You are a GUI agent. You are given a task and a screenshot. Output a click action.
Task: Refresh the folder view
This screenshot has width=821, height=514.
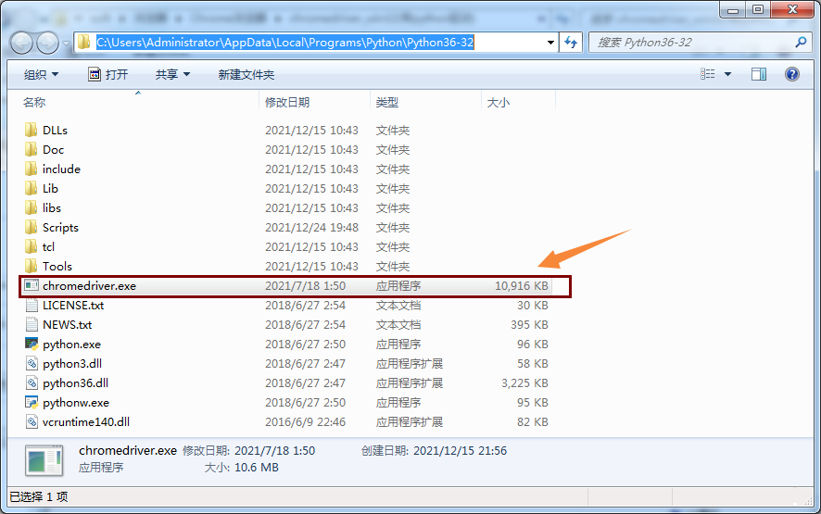click(571, 43)
